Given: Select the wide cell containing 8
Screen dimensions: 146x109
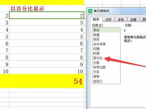Looking at the screenshot, I should click(46, 57).
